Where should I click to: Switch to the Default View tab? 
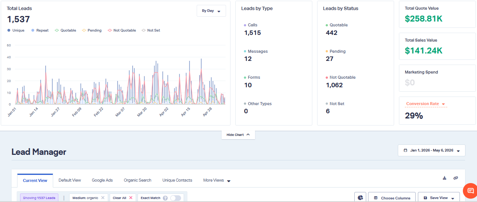[70, 180]
